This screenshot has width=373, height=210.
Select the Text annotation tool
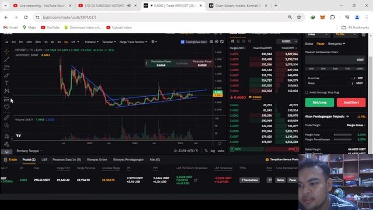[6, 83]
